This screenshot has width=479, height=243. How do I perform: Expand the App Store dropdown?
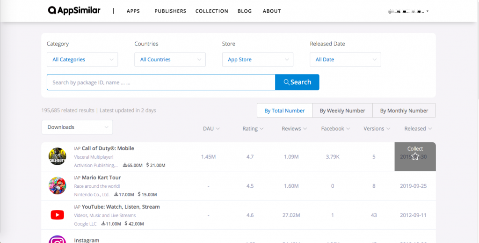[258, 59]
